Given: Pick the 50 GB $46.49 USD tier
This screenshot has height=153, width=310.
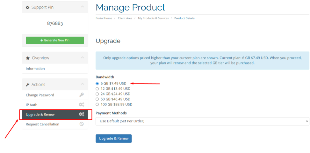Looking at the screenshot, I should tap(97, 99).
